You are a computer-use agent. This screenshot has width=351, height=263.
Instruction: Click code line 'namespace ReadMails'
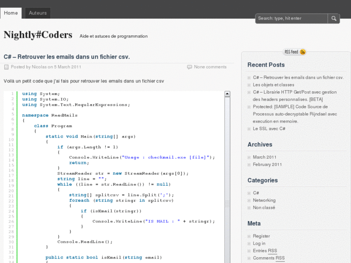tap(50, 115)
